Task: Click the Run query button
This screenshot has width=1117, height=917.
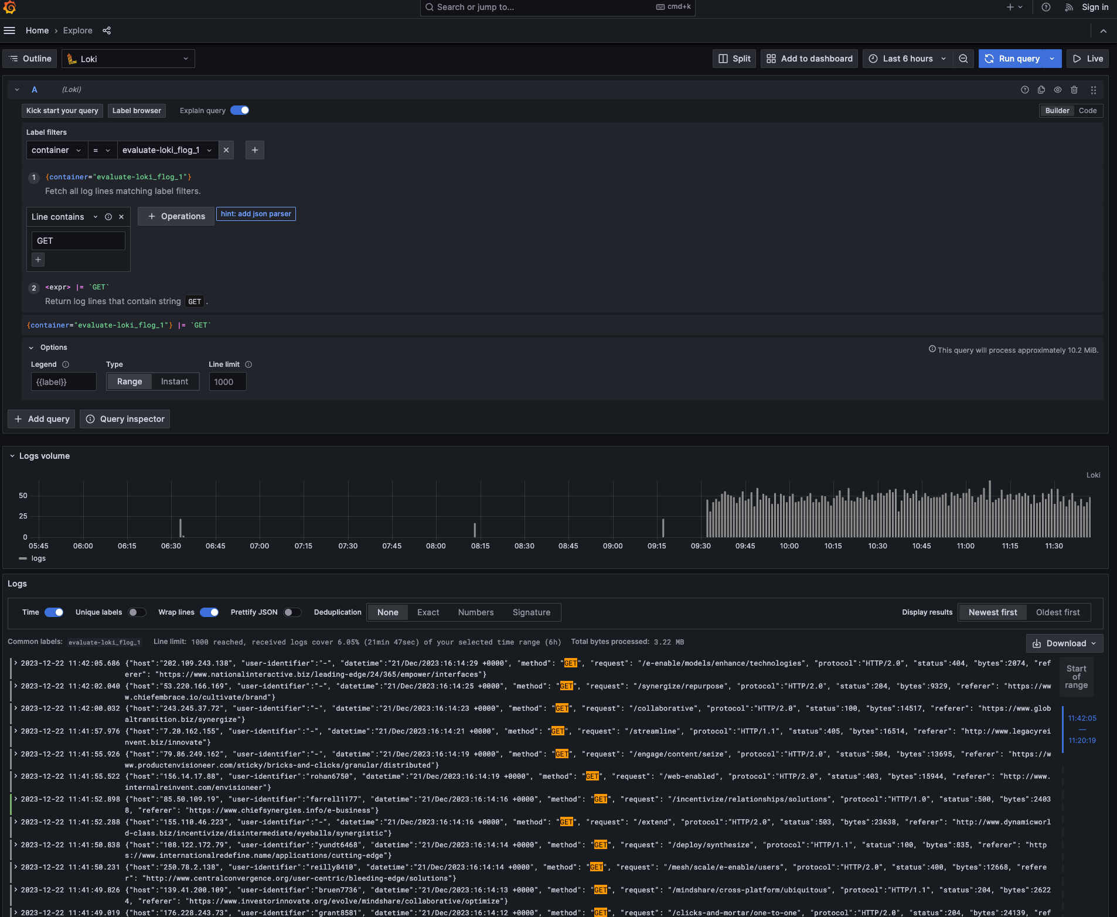Action: (x=1013, y=59)
